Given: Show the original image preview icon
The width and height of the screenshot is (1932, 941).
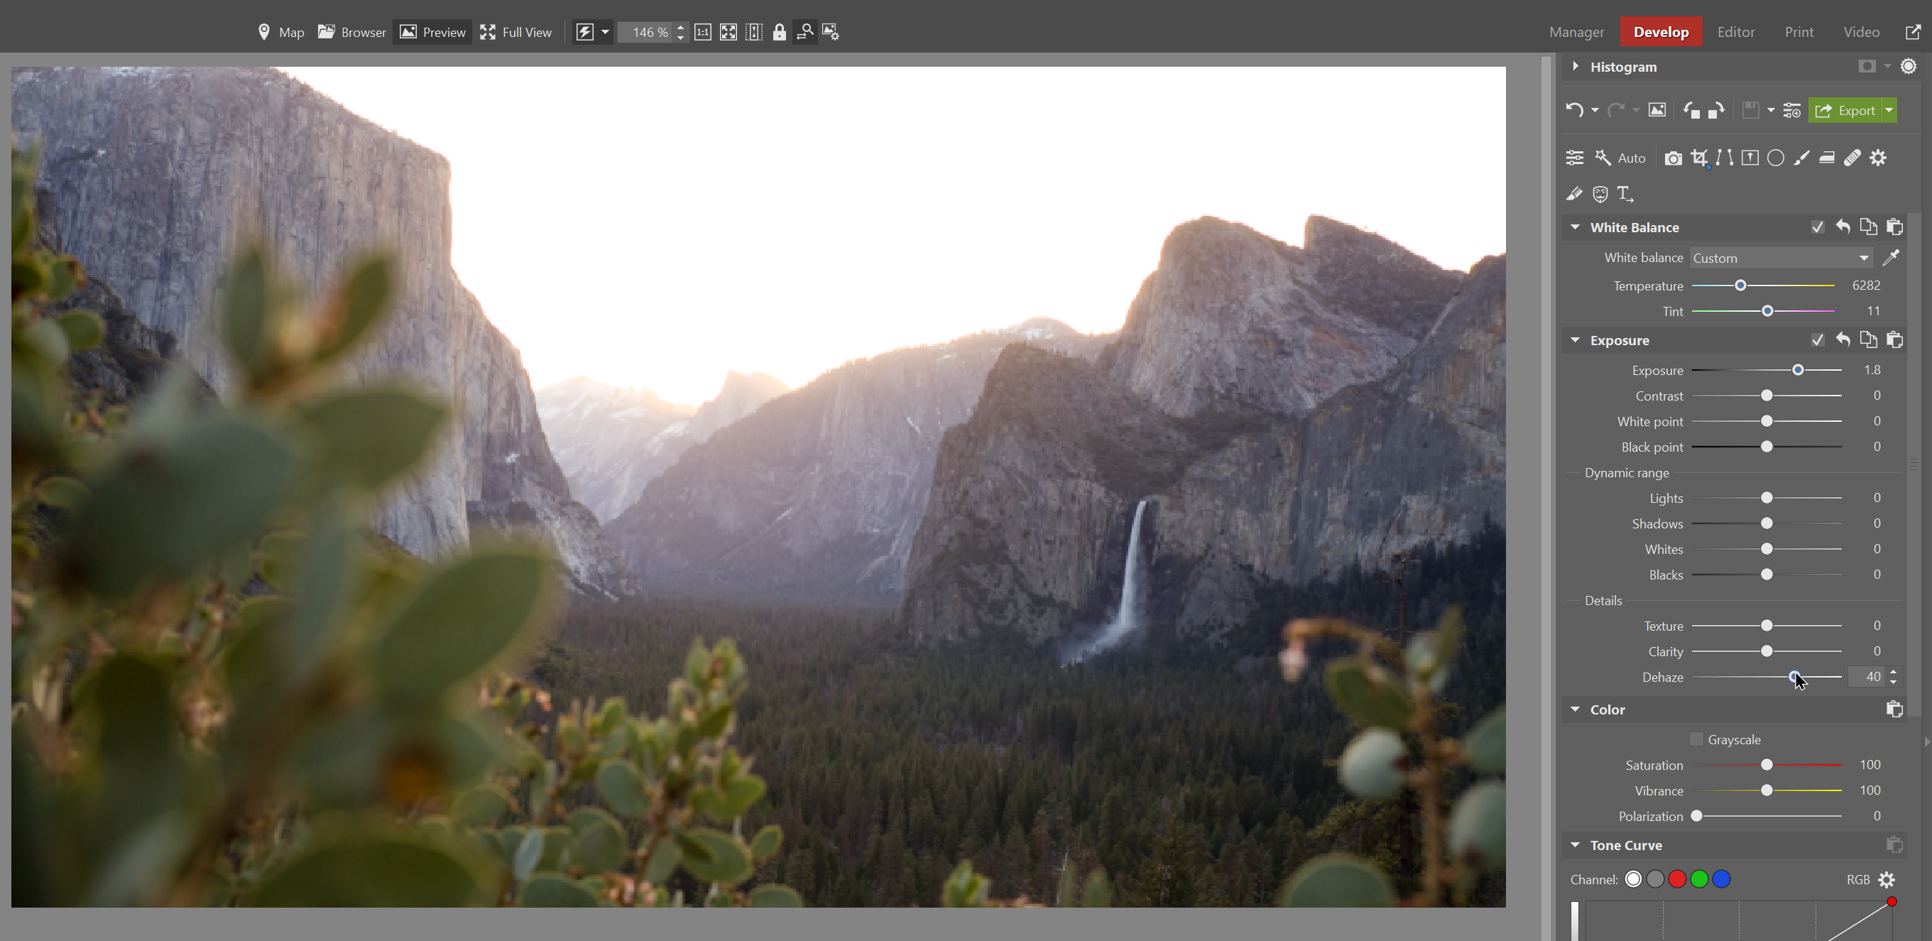Looking at the screenshot, I should tap(1657, 110).
